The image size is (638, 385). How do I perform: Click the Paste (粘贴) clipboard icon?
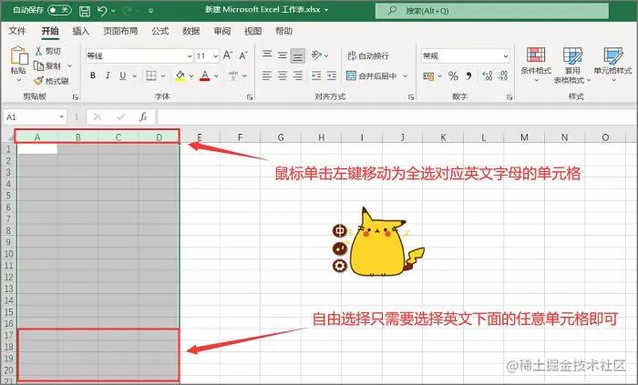click(19, 56)
